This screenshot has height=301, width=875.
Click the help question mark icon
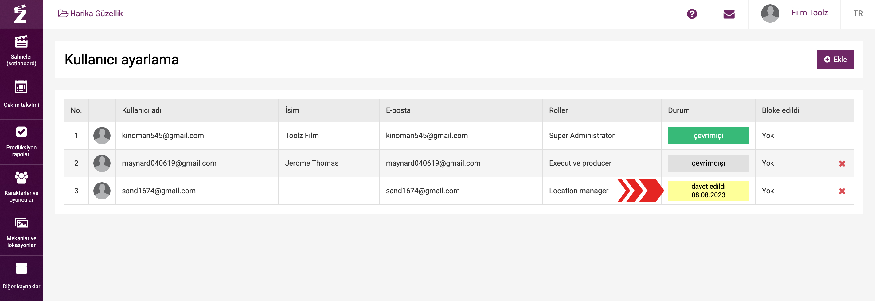coord(692,14)
